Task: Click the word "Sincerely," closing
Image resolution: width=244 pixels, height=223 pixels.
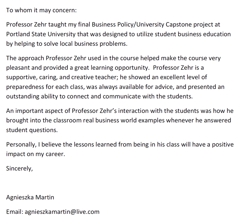Action: [20, 169]
